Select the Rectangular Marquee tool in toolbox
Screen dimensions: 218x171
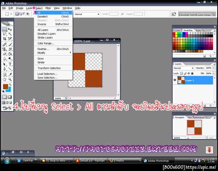coord(5,30)
